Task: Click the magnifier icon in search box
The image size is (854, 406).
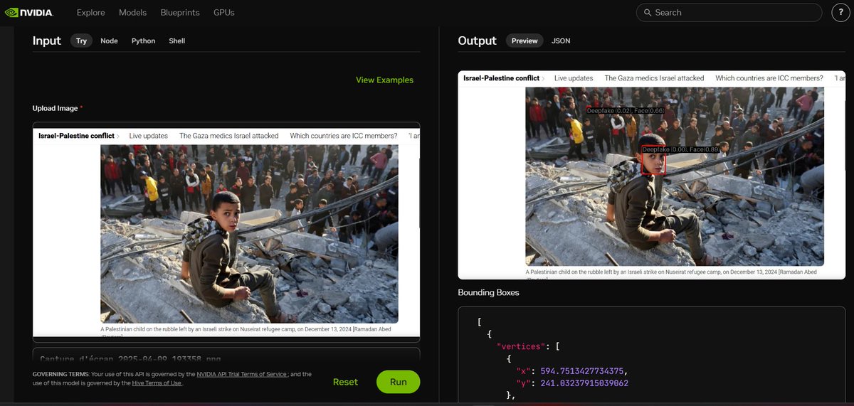Action: tap(648, 13)
